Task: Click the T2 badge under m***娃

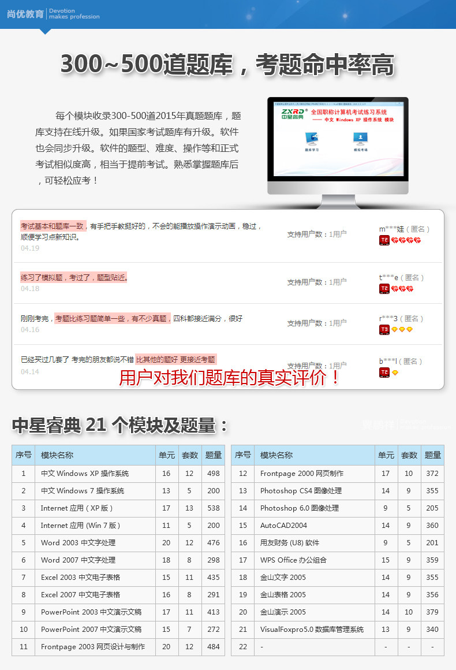Action: pyautogui.click(x=384, y=240)
